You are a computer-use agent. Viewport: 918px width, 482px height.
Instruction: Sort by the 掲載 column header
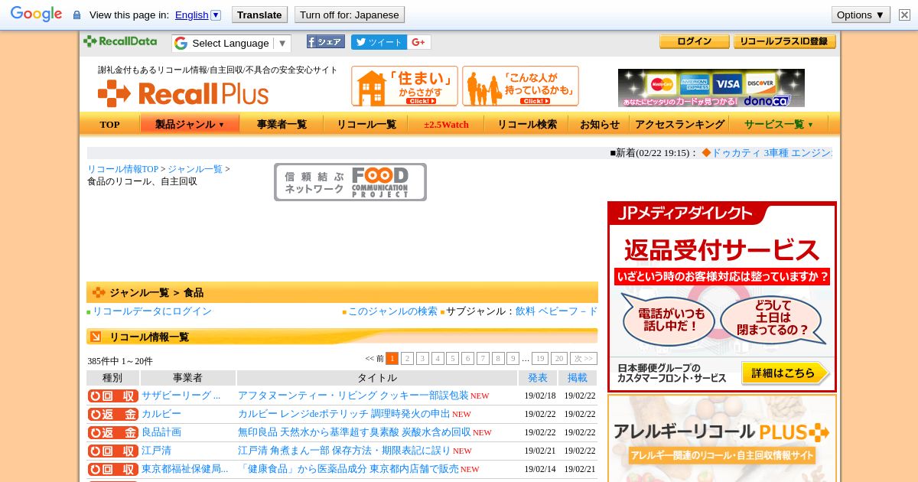(578, 378)
